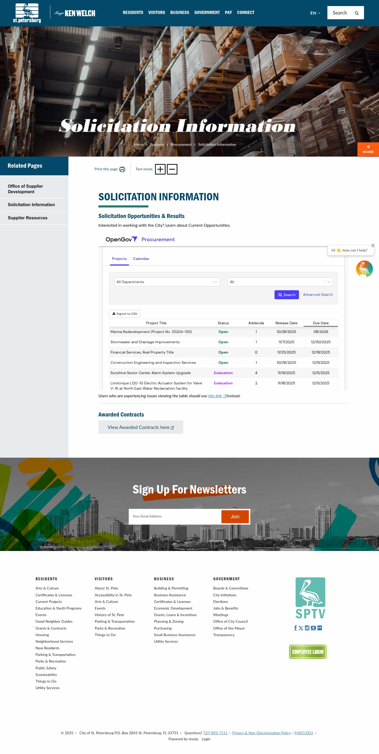Click 'this link' for table viewing issues
This screenshot has width=379, height=754.
point(215,396)
